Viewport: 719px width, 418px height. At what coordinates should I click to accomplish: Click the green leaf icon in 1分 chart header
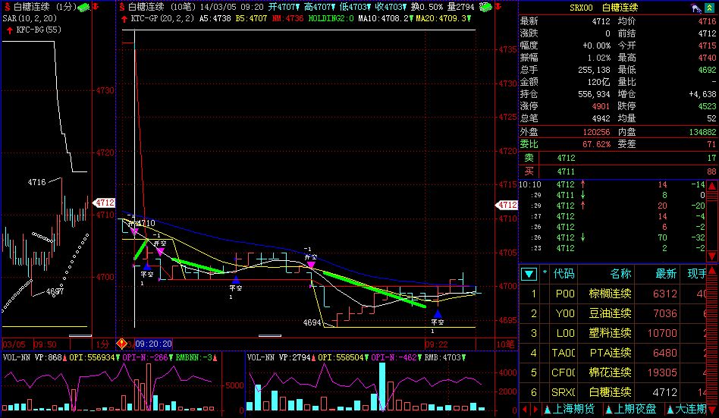[83, 6]
